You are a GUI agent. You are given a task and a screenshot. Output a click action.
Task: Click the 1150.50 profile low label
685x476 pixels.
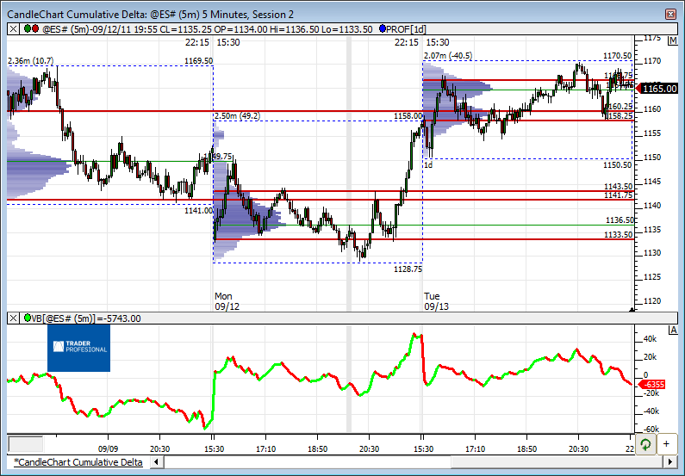pyautogui.click(x=617, y=165)
